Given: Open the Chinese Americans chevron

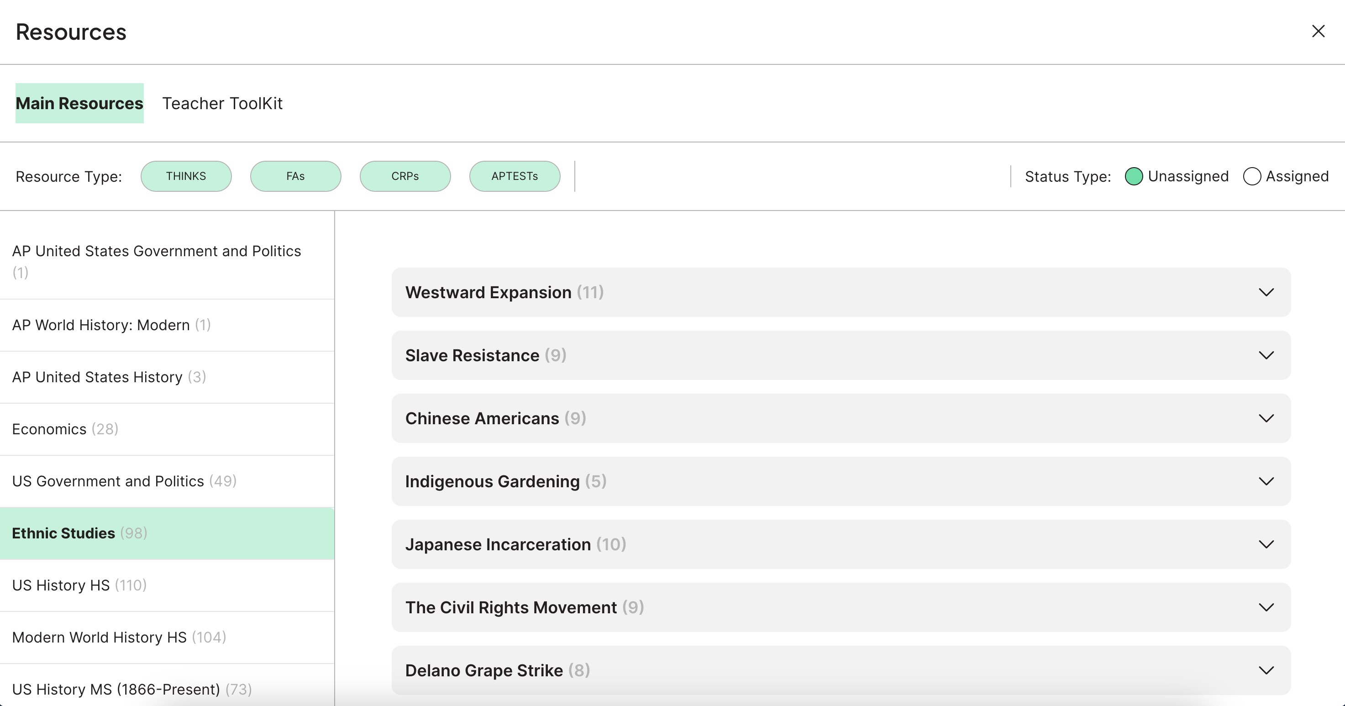Looking at the screenshot, I should (1266, 418).
